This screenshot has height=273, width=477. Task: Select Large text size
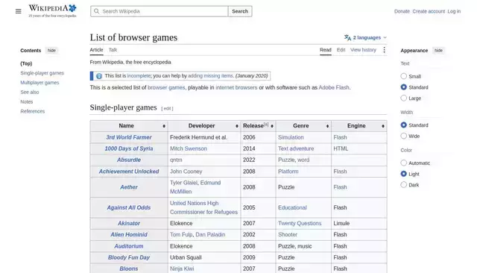[404, 98]
